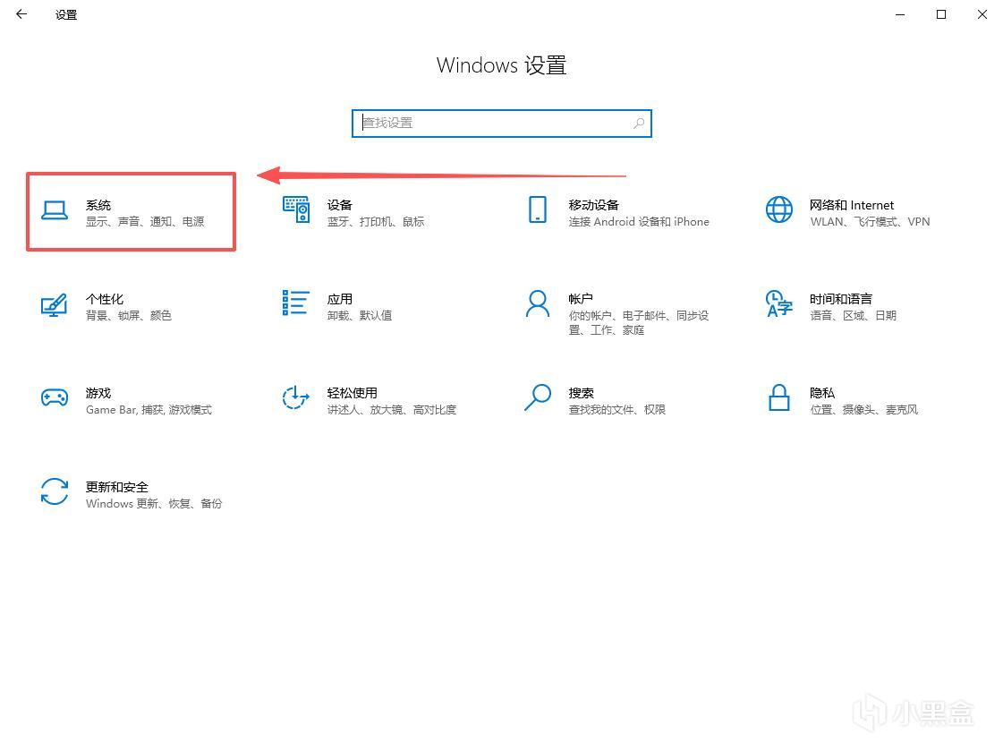
Task: Click the 隐私 padlock icon
Action: [x=779, y=397]
